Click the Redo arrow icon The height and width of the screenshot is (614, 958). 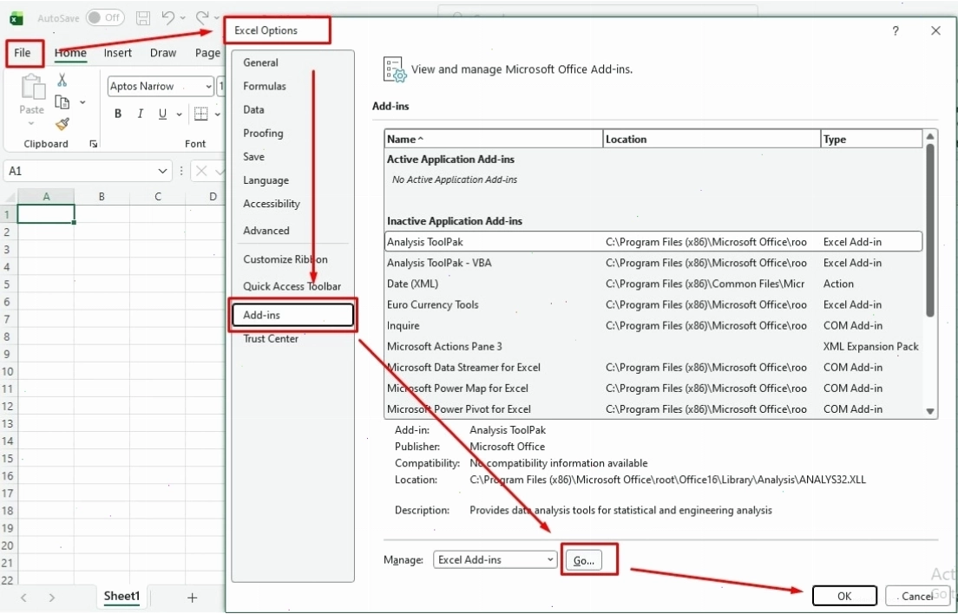(202, 17)
